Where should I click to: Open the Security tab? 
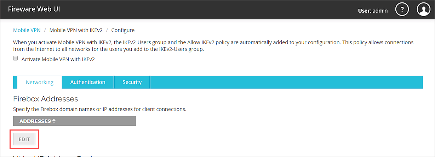point(132,82)
